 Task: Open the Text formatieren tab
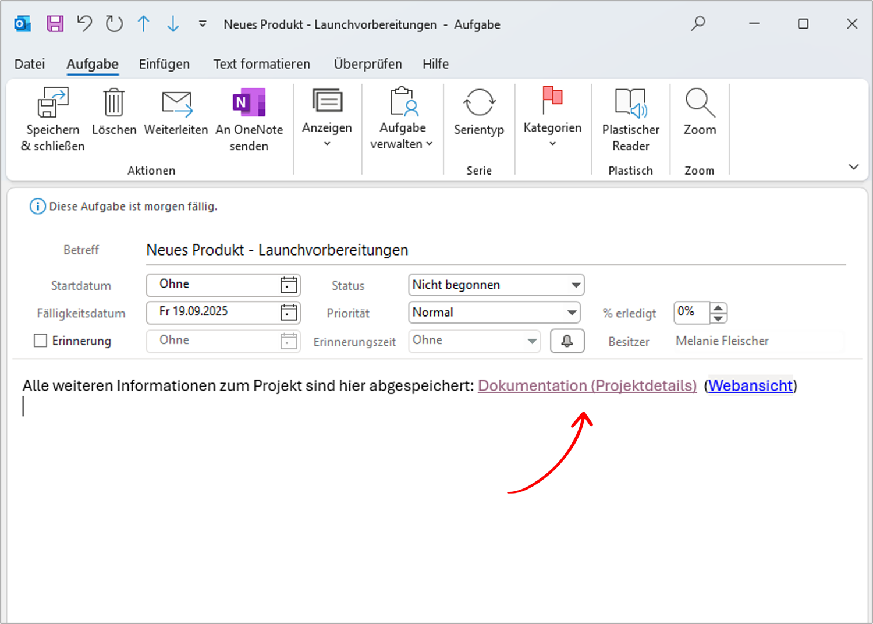coord(261,64)
